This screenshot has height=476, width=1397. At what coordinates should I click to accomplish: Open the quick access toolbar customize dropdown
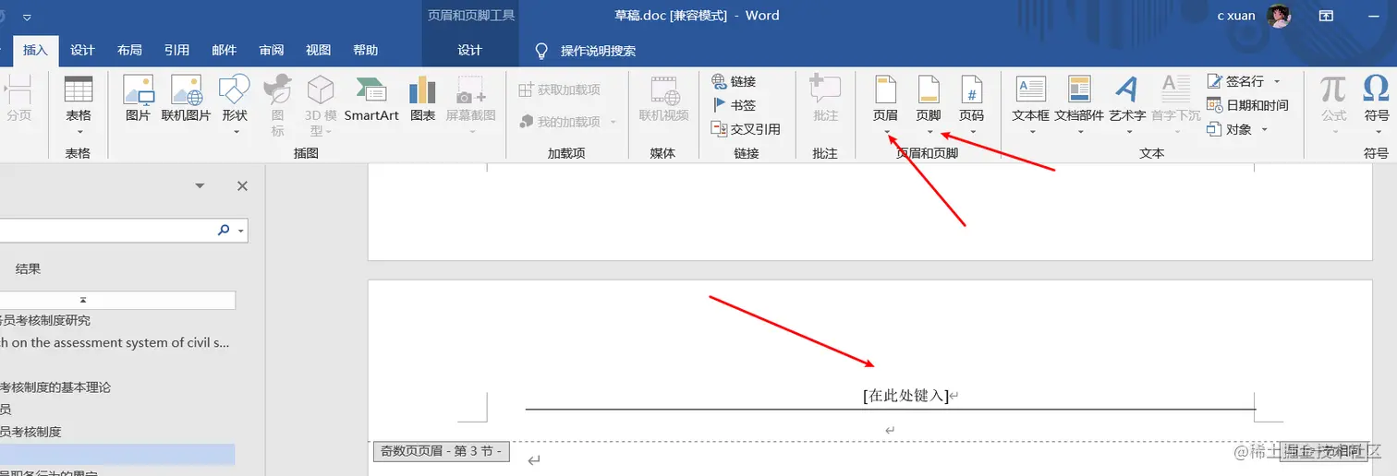tap(27, 17)
